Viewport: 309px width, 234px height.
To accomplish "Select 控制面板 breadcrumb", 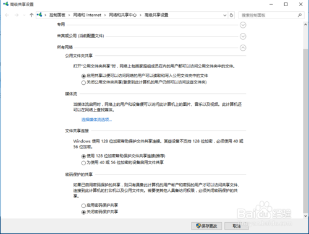I will point(57,15).
